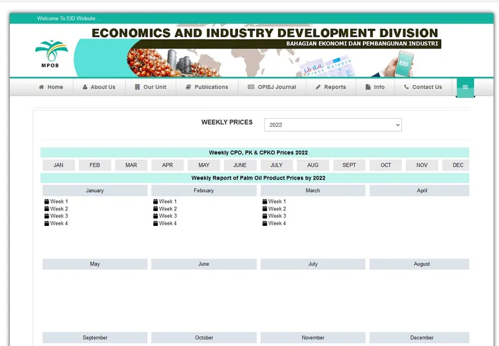
Task: Click the calendar icon beside January Week 1
Action: click(47, 202)
